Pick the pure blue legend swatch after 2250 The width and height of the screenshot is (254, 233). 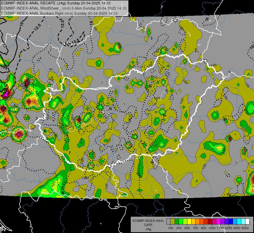click(x=231, y=221)
